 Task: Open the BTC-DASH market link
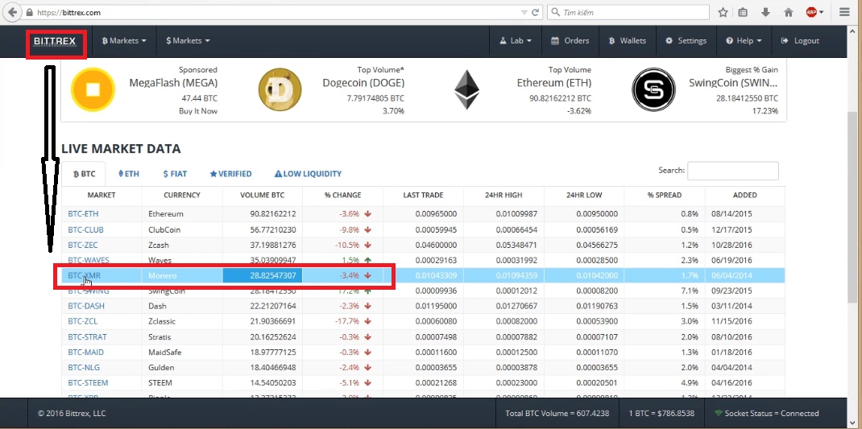click(x=85, y=306)
